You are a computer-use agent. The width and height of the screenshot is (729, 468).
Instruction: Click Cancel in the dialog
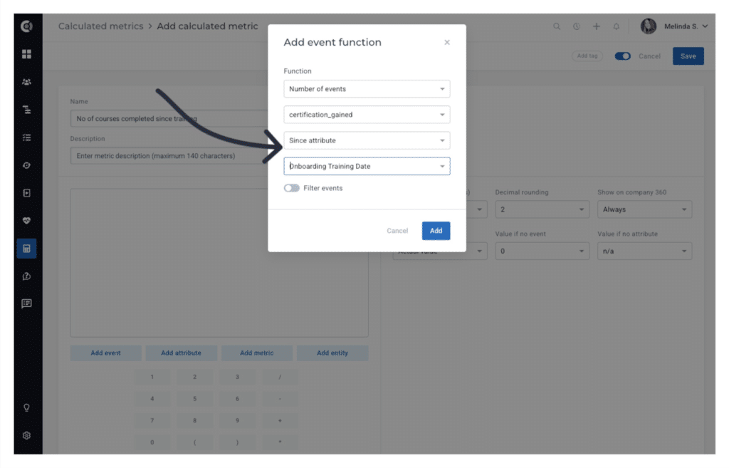(x=397, y=231)
